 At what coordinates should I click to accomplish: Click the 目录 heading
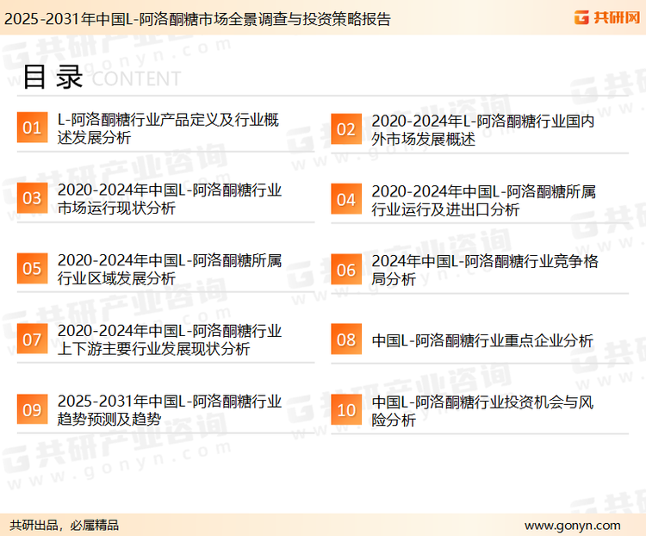(x=53, y=77)
